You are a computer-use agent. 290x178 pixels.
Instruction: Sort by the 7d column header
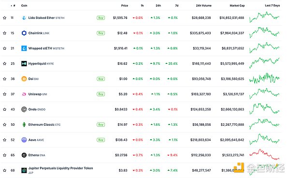point(176,5)
